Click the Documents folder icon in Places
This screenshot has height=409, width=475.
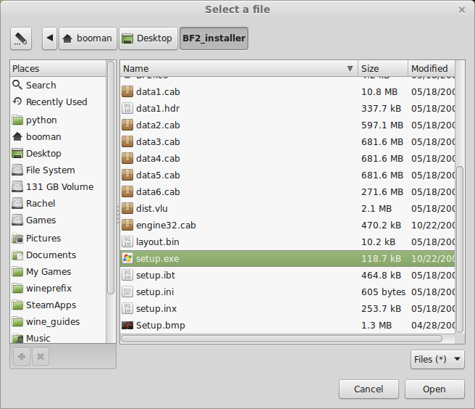pos(17,255)
